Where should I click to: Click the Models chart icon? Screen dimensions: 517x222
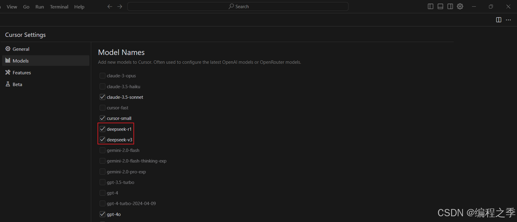8,60
